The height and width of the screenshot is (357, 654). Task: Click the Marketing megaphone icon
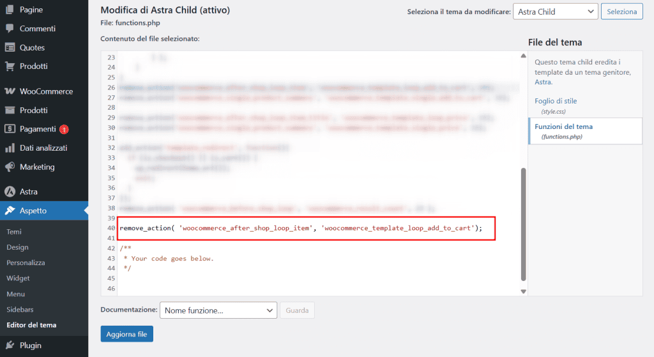click(x=10, y=167)
